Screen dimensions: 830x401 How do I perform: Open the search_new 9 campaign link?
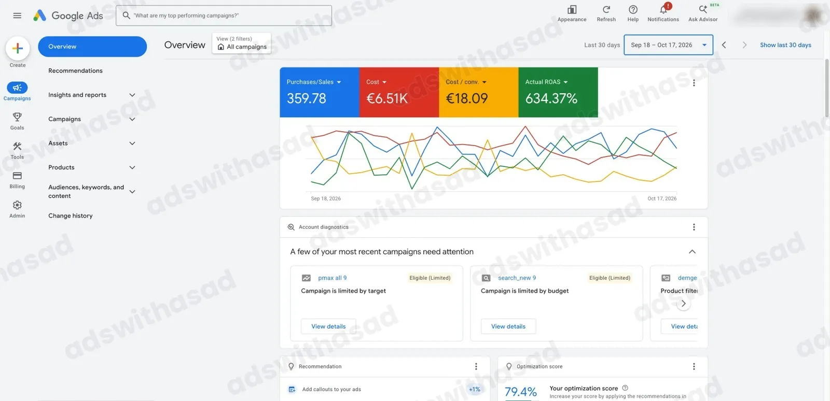click(517, 278)
